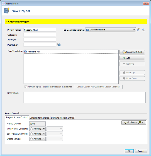The height and width of the screenshot is (156, 151).
Task: Click the search Epi Database Scheme magnifier icon
Action: pyautogui.click(x=143, y=30)
